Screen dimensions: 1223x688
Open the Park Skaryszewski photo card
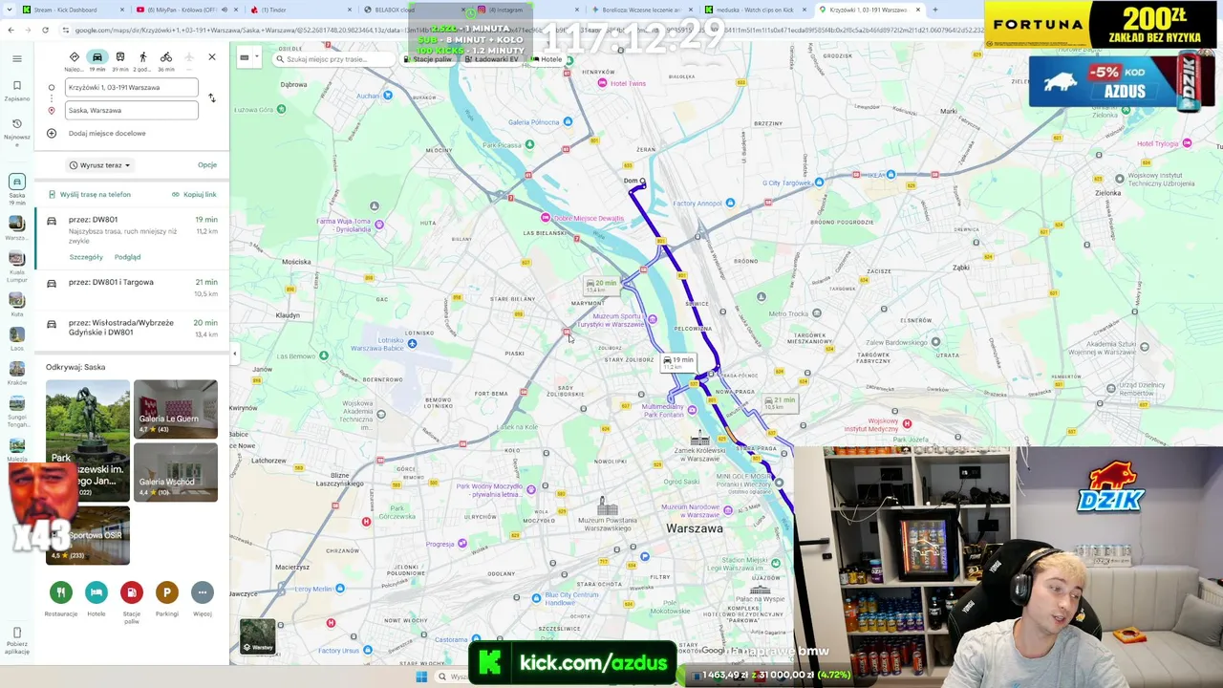pos(88,441)
